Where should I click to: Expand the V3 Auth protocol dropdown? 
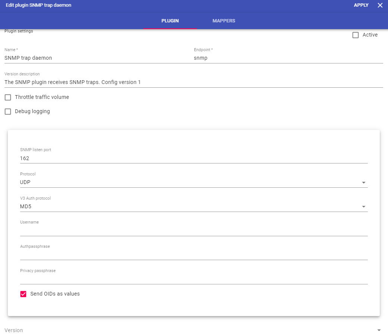point(363,207)
